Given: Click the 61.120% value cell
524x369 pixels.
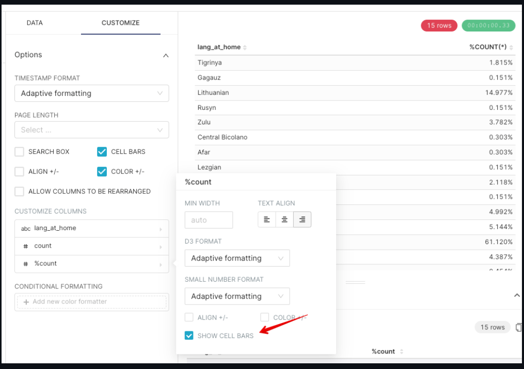Looking at the screenshot, I should click(499, 242).
